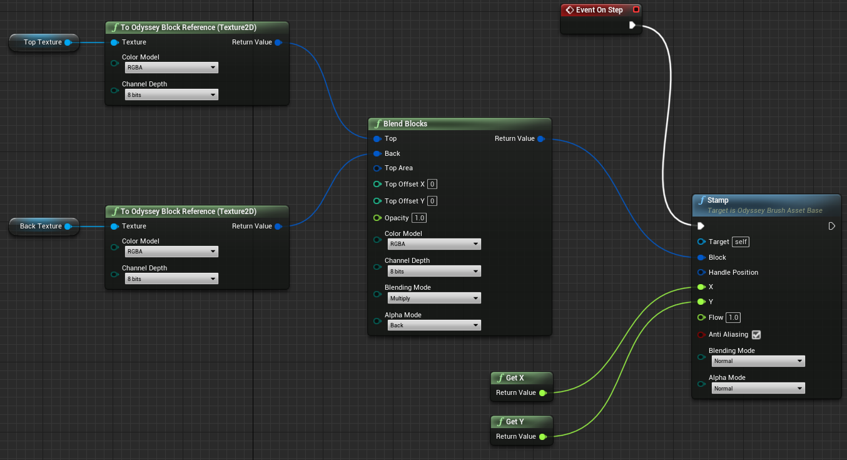Click the Flow value field on the Stamp node

(733, 317)
